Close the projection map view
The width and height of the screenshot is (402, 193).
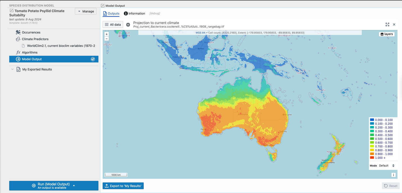[394, 25]
